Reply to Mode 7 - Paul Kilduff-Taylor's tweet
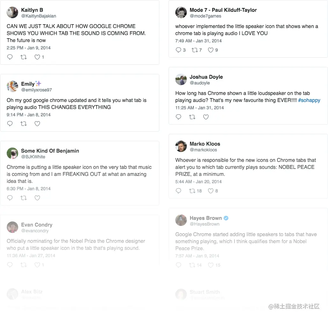Viewport: 328px width, 318px height. coord(179,50)
